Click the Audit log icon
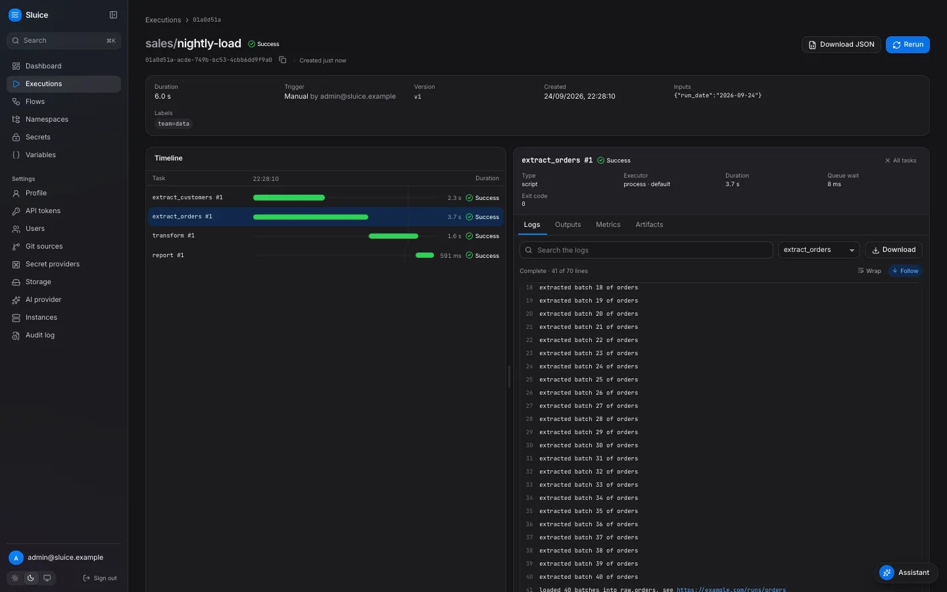947x592 pixels. (16, 335)
